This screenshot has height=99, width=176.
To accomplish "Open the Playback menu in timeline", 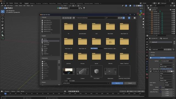I will [x=7, y=91].
